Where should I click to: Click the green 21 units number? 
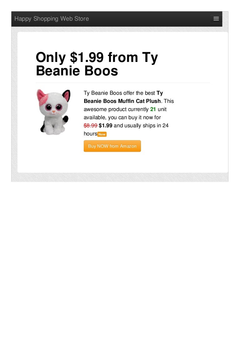pyautogui.click(x=153, y=109)
